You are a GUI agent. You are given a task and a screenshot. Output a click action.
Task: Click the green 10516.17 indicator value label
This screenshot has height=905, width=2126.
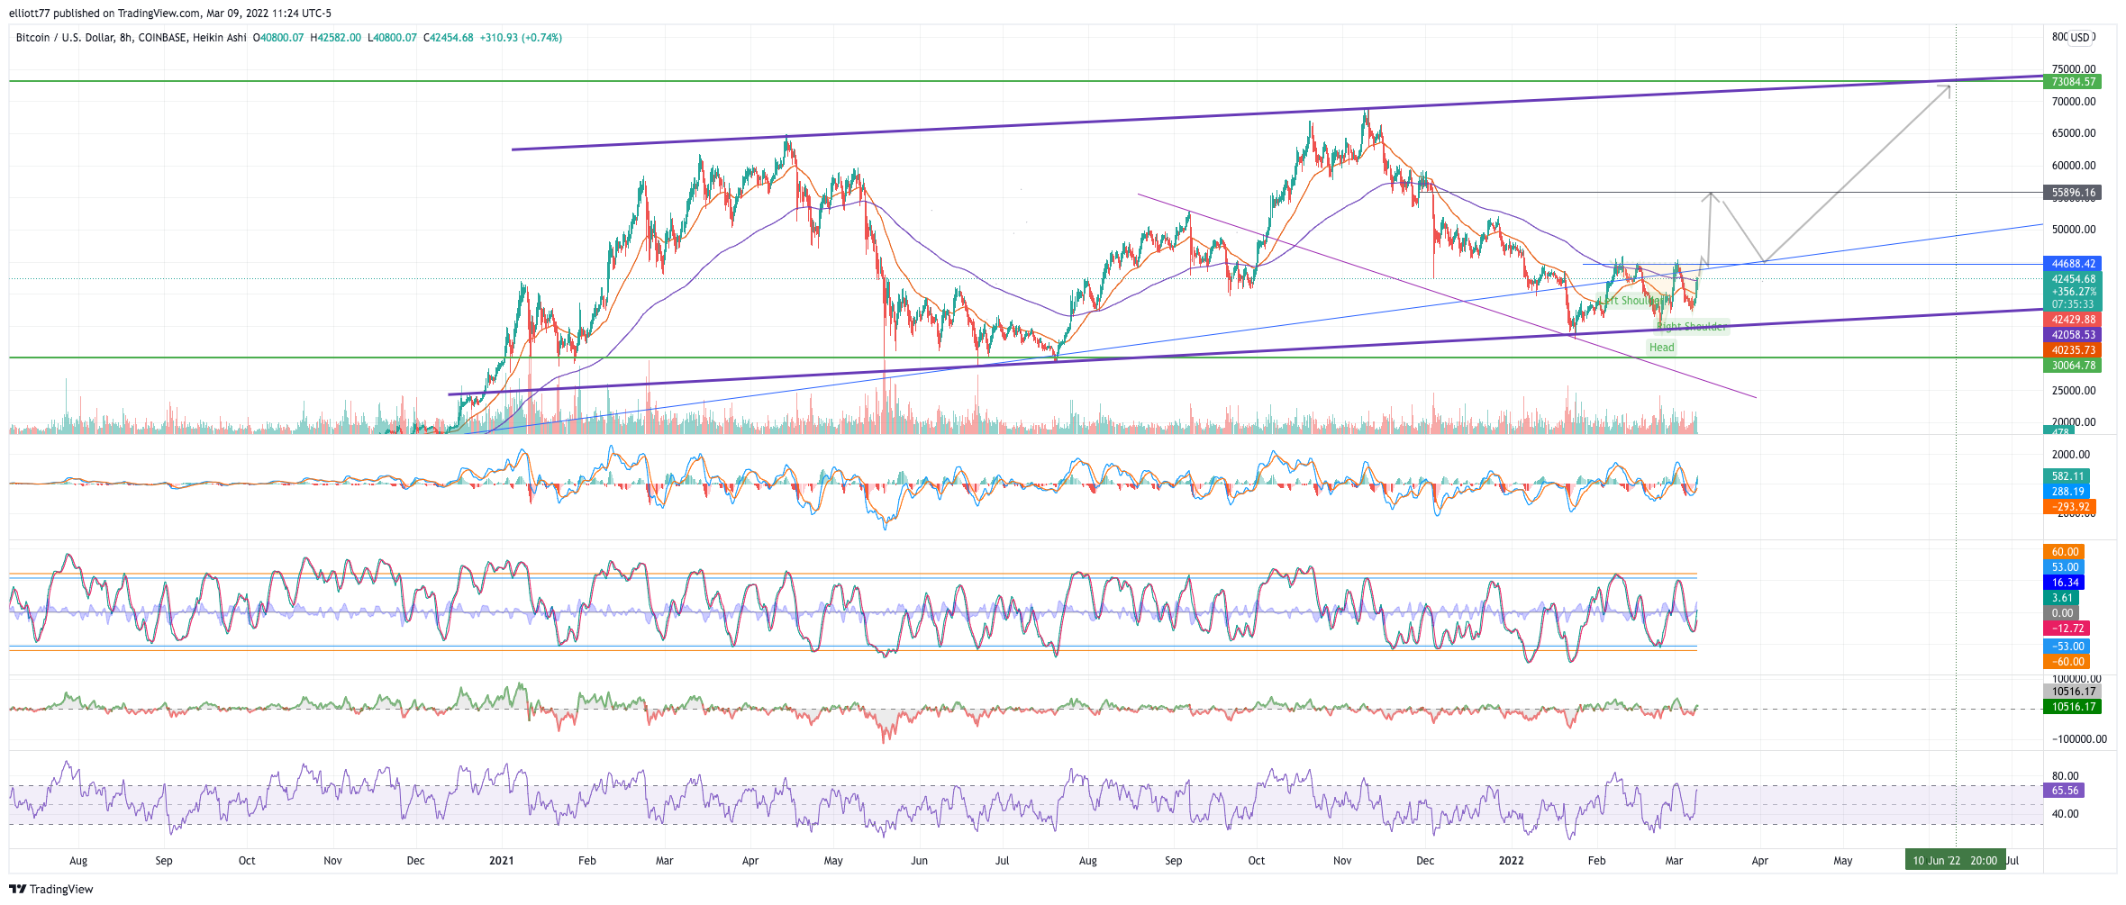pyautogui.click(x=2072, y=707)
